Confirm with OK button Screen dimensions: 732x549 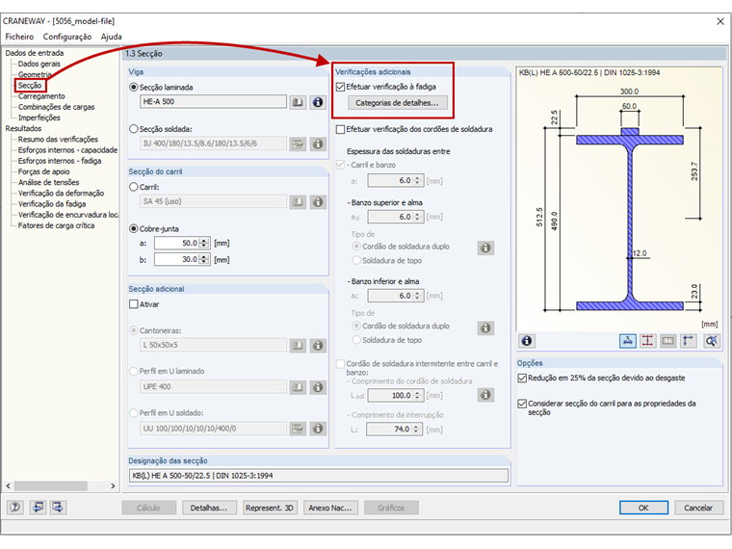tap(643, 508)
